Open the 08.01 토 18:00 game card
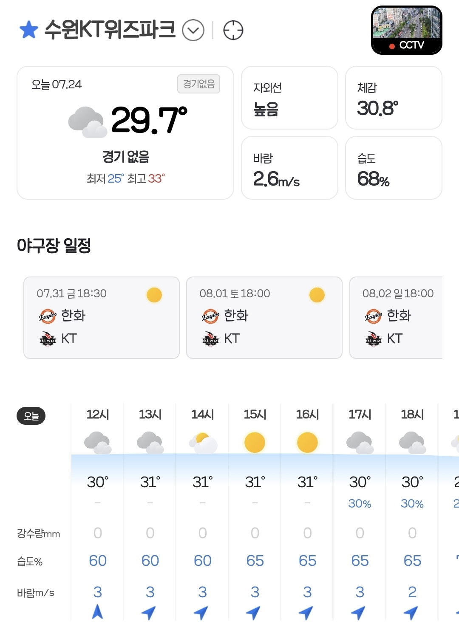This screenshot has height=635, width=459. (x=264, y=318)
